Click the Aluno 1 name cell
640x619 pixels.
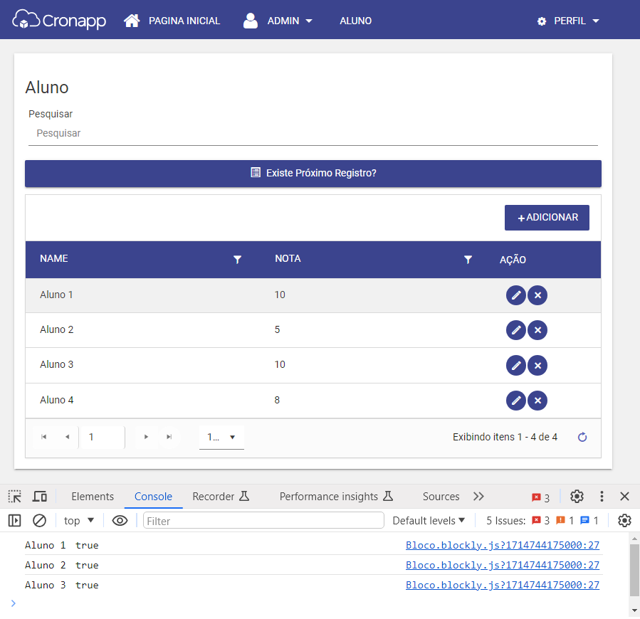coord(56,295)
